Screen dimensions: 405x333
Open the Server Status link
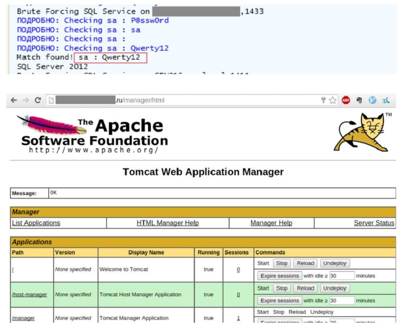(374, 223)
